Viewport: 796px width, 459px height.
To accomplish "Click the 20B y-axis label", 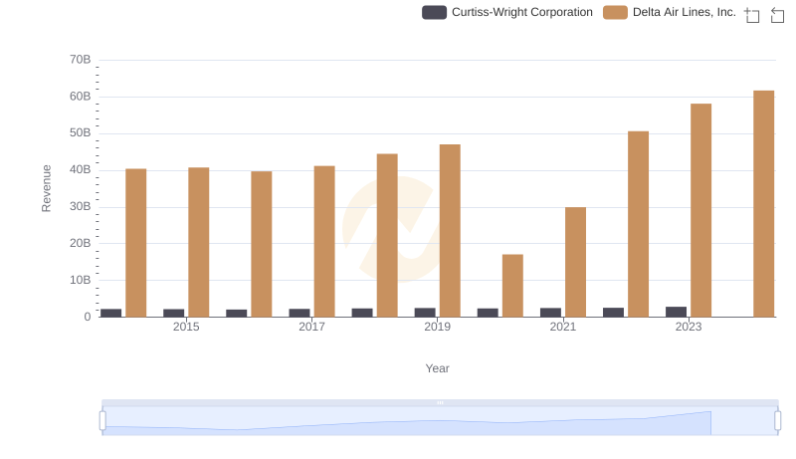I will tap(81, 243).
